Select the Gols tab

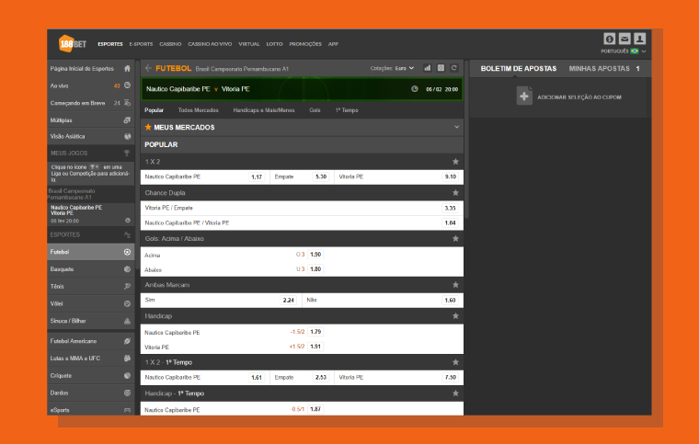315,110
